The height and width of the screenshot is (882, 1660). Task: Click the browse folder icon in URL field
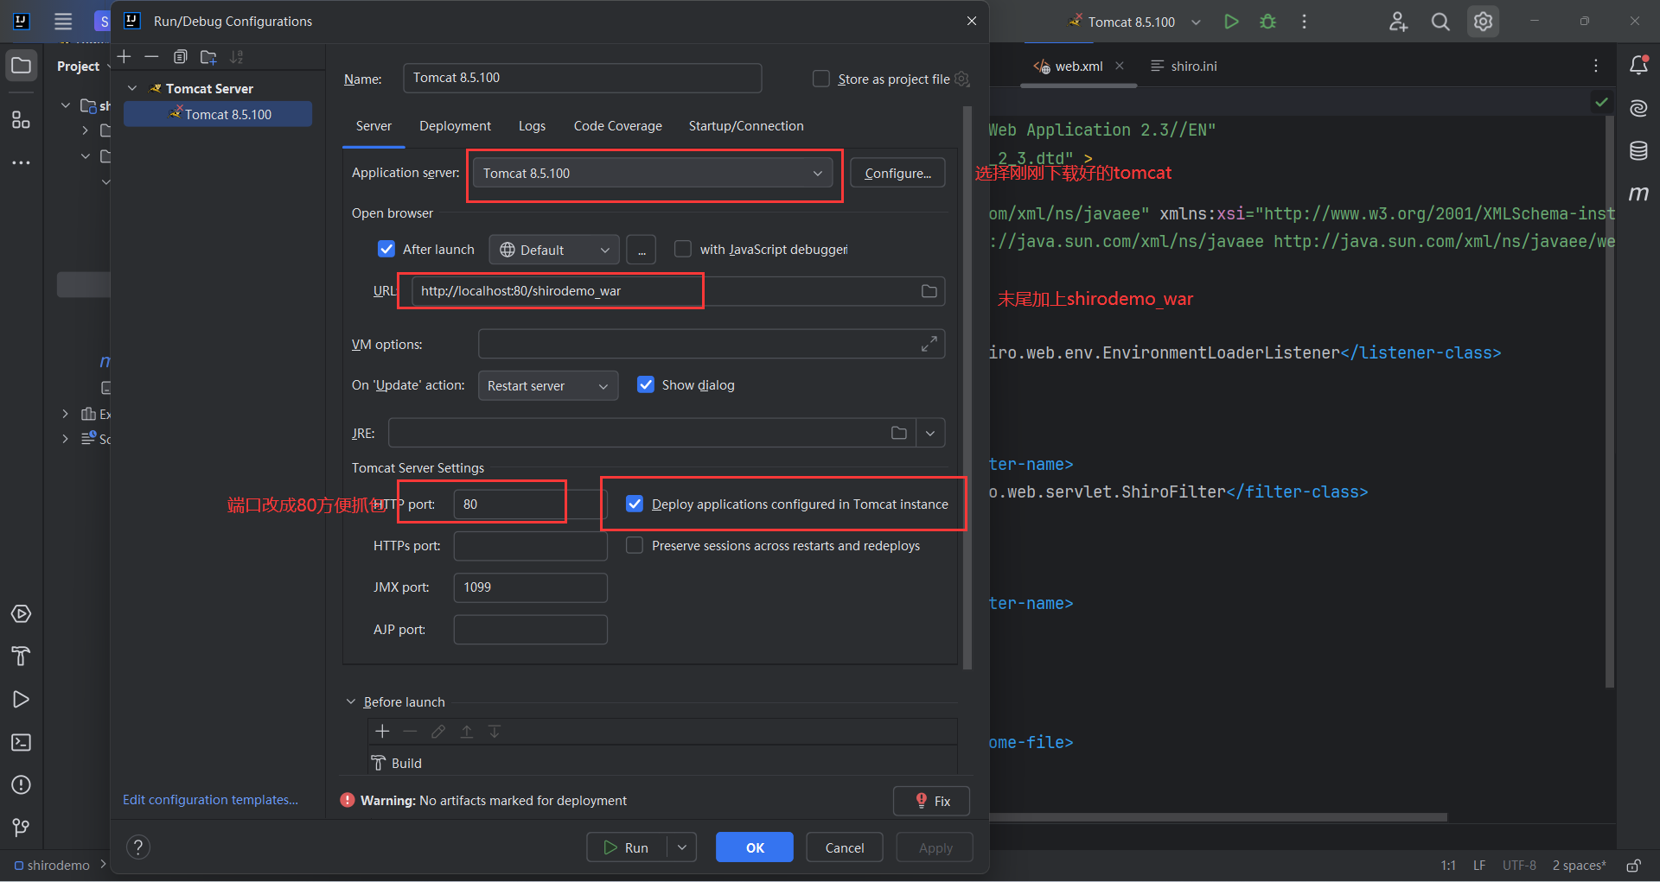(929, 291)
